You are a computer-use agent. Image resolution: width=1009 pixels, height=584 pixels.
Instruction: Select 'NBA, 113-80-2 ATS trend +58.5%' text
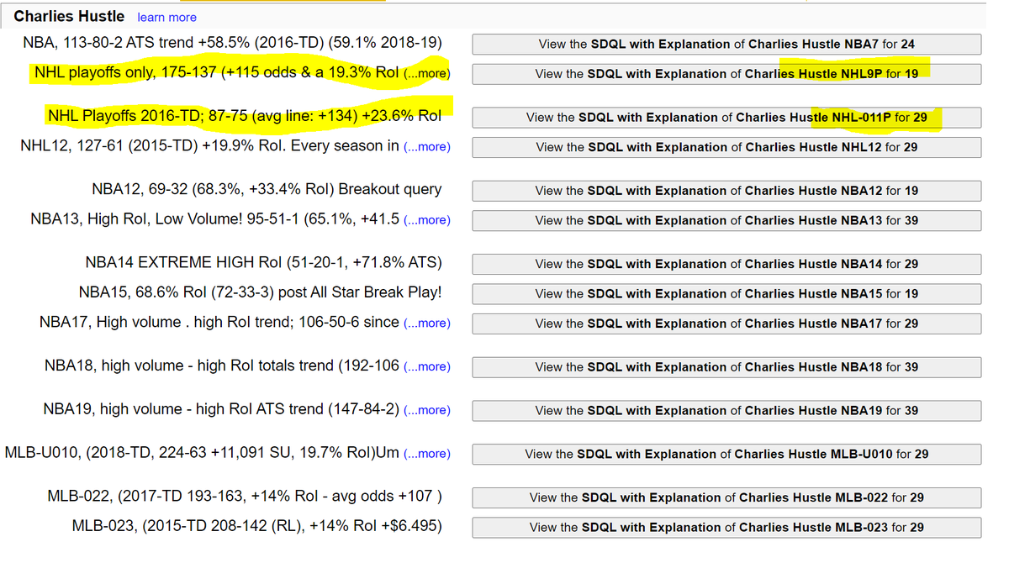click(232, 43)
